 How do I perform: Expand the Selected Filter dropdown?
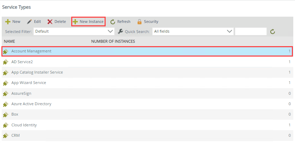[x=74, y=31]
